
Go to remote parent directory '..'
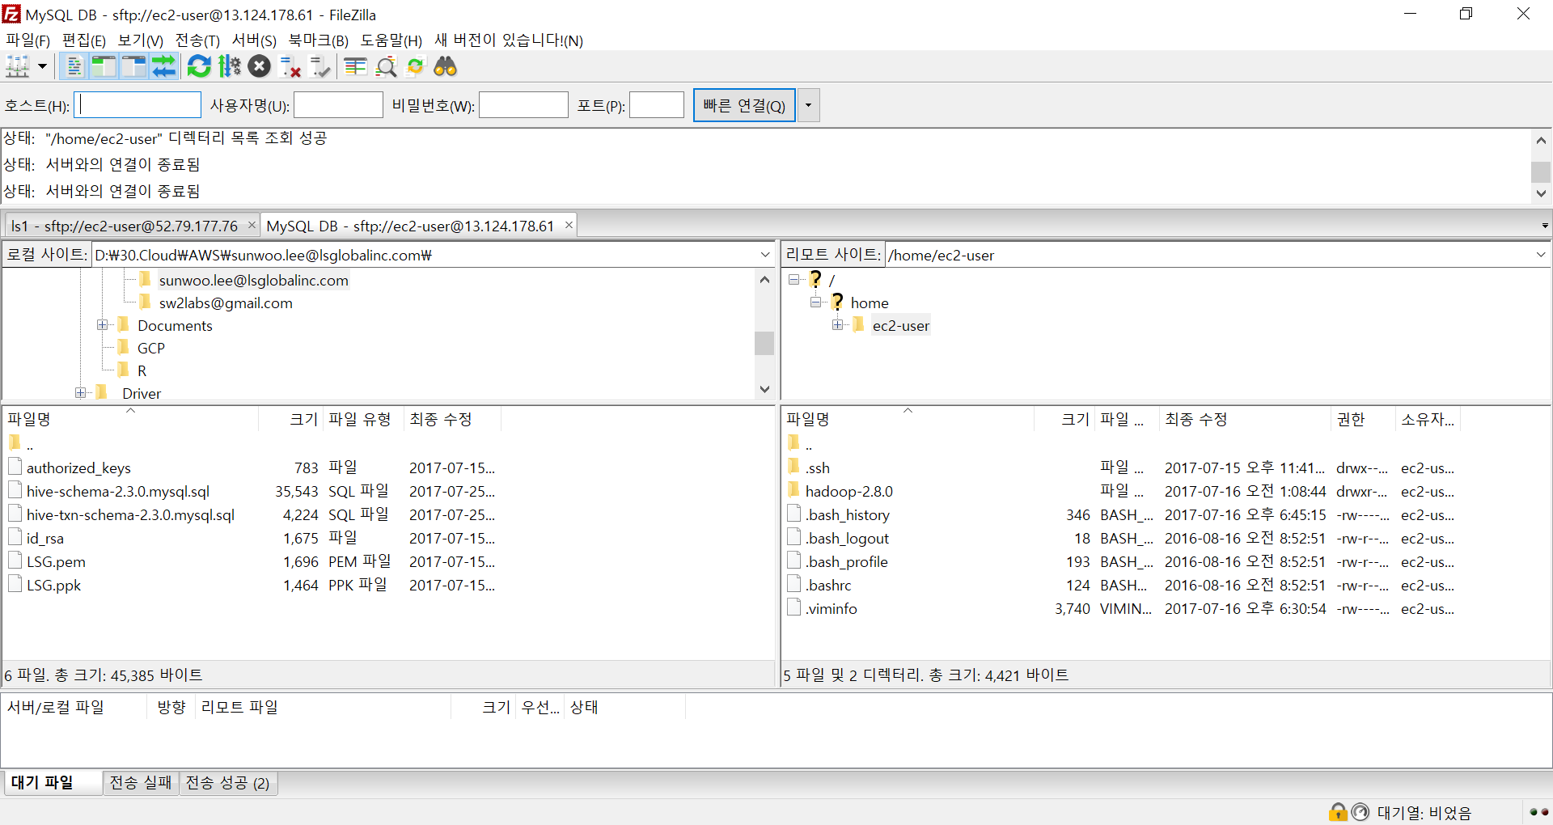pos(808,444)
